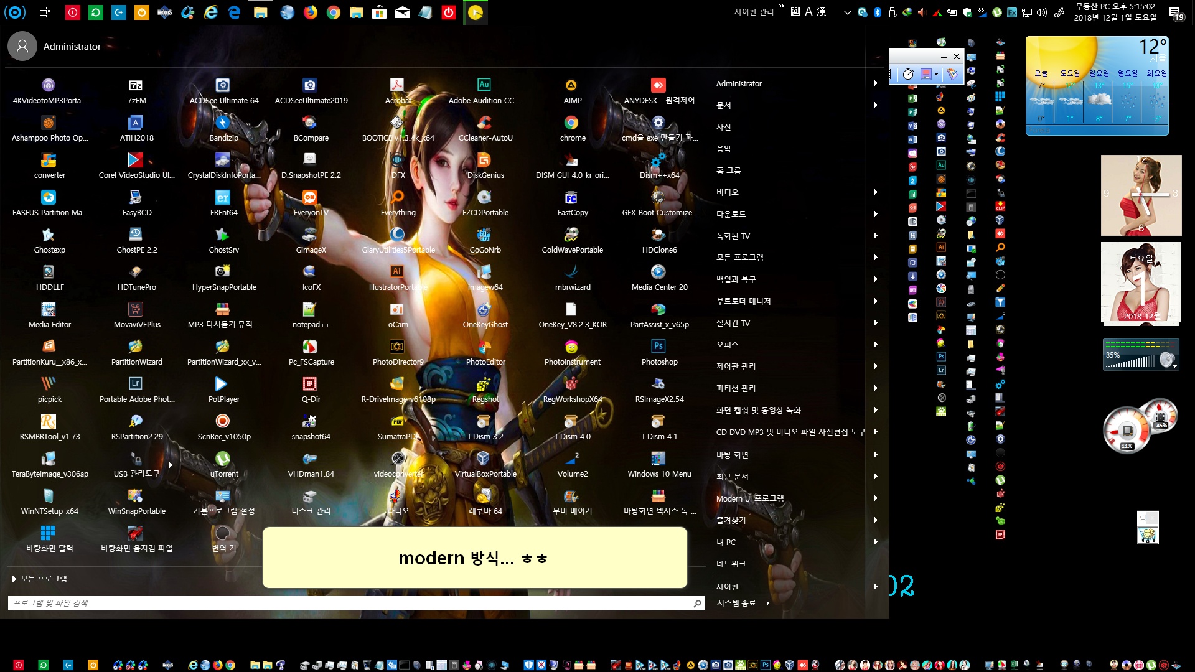Launch VirtualBoxPortable

484,459
